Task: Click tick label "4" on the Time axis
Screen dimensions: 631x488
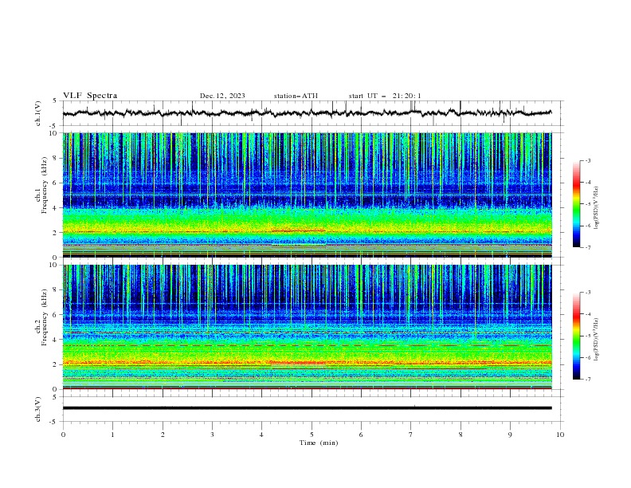Action: tap(261, 435)
